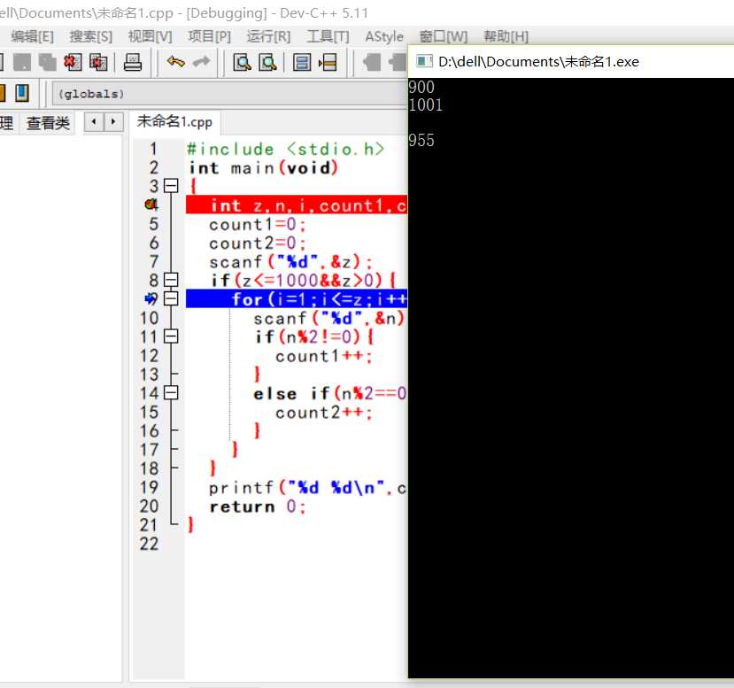Screen dimensions: 734x688
Task: Open the 运行[R] menu
Action: point(268,36)
